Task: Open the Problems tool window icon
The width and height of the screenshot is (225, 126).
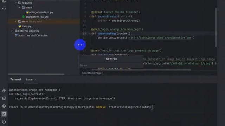Action: coord(4,122)
